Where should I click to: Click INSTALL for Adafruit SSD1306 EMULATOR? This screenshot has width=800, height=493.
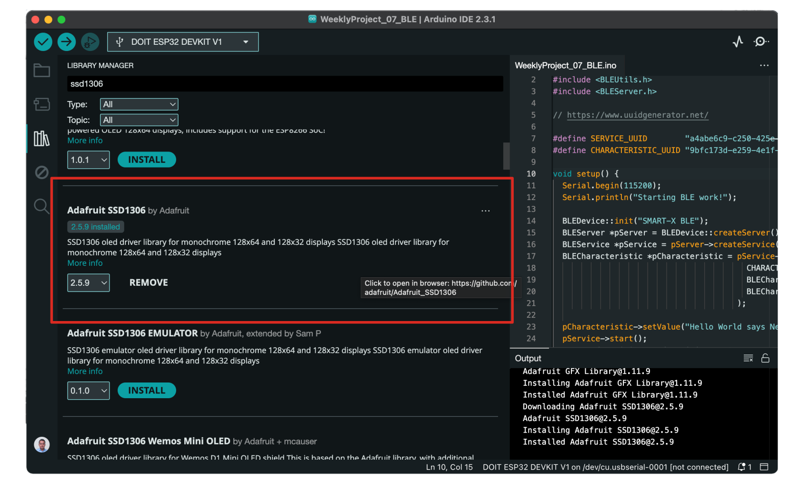[x=147, y=391]
